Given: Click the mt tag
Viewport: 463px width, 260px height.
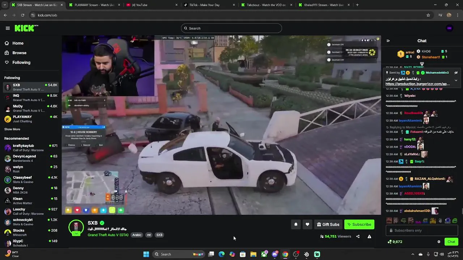Looking at the screenshot, I should [x=149, y=235].
